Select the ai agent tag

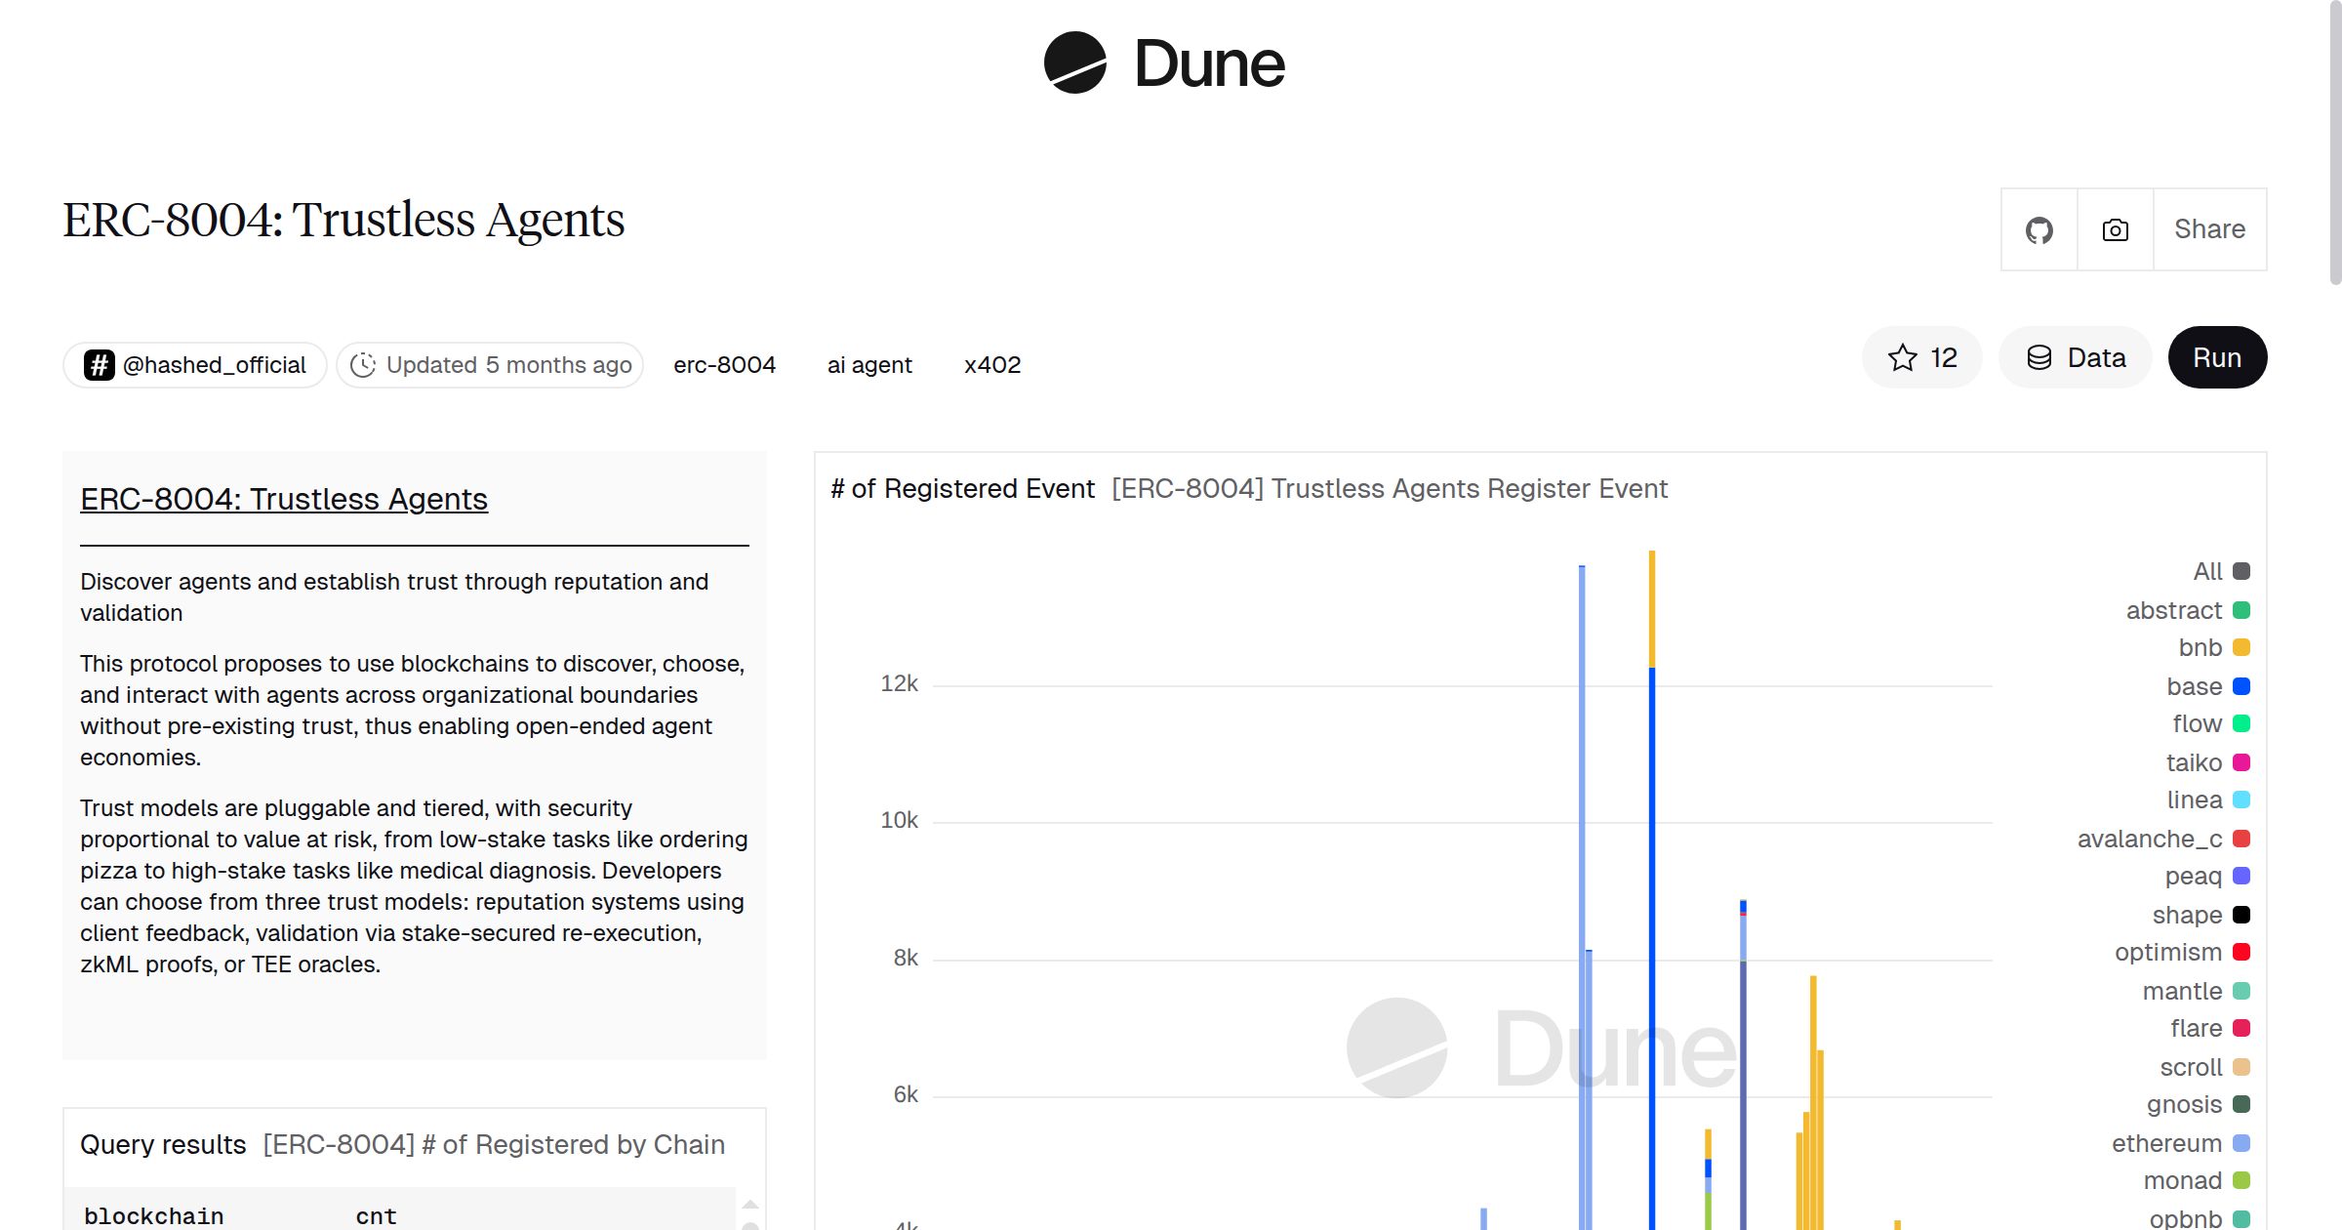(x=868, y=364)
